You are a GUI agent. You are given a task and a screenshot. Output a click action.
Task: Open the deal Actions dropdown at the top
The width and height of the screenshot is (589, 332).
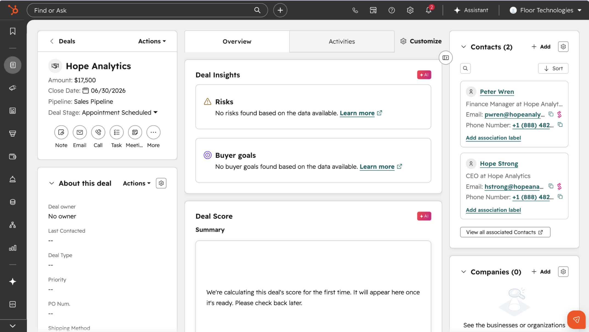(x=152, y=41)
